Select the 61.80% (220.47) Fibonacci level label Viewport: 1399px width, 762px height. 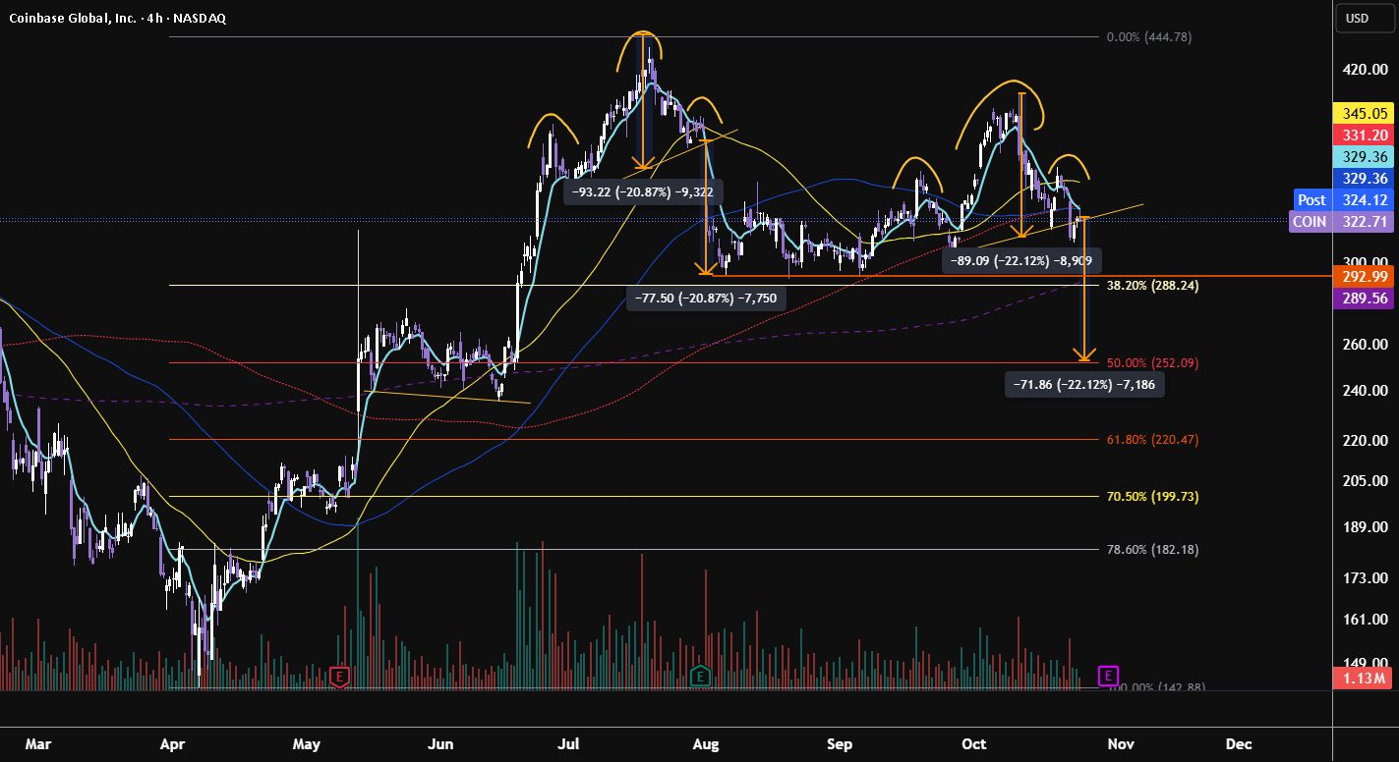pos(1152,440)
